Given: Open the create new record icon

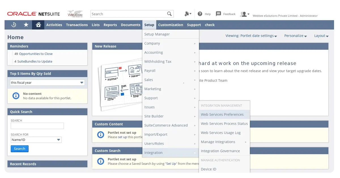Looking at the screenshot, I should pyautogui.click(x=186, y=13).
